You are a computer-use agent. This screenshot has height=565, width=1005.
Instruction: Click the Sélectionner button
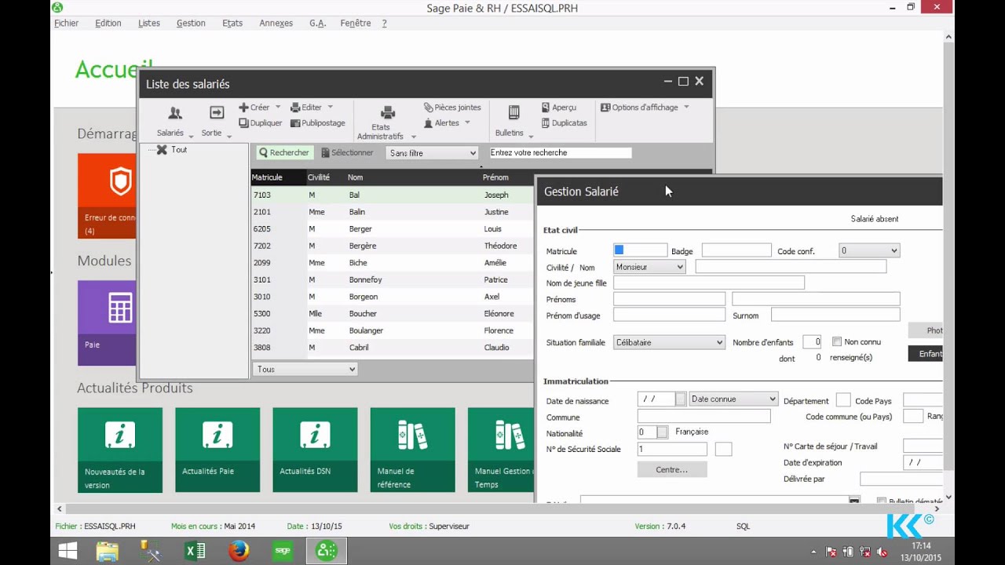(347, 153)
